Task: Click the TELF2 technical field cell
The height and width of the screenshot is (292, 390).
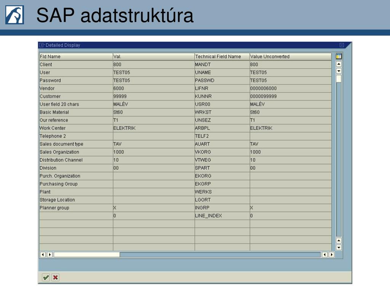Action: 222,136
